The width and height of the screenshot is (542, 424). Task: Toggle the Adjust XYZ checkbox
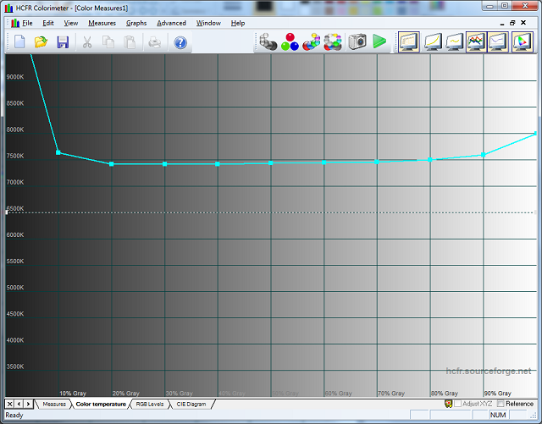[x=457, y=404]
